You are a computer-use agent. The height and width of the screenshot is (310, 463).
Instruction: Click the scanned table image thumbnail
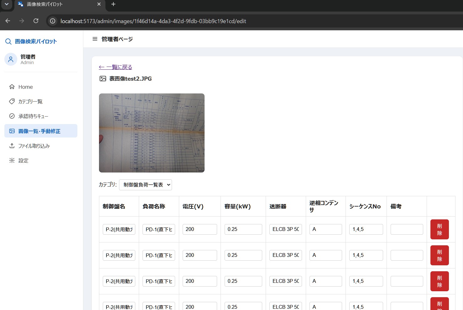[x=152, y=133]
